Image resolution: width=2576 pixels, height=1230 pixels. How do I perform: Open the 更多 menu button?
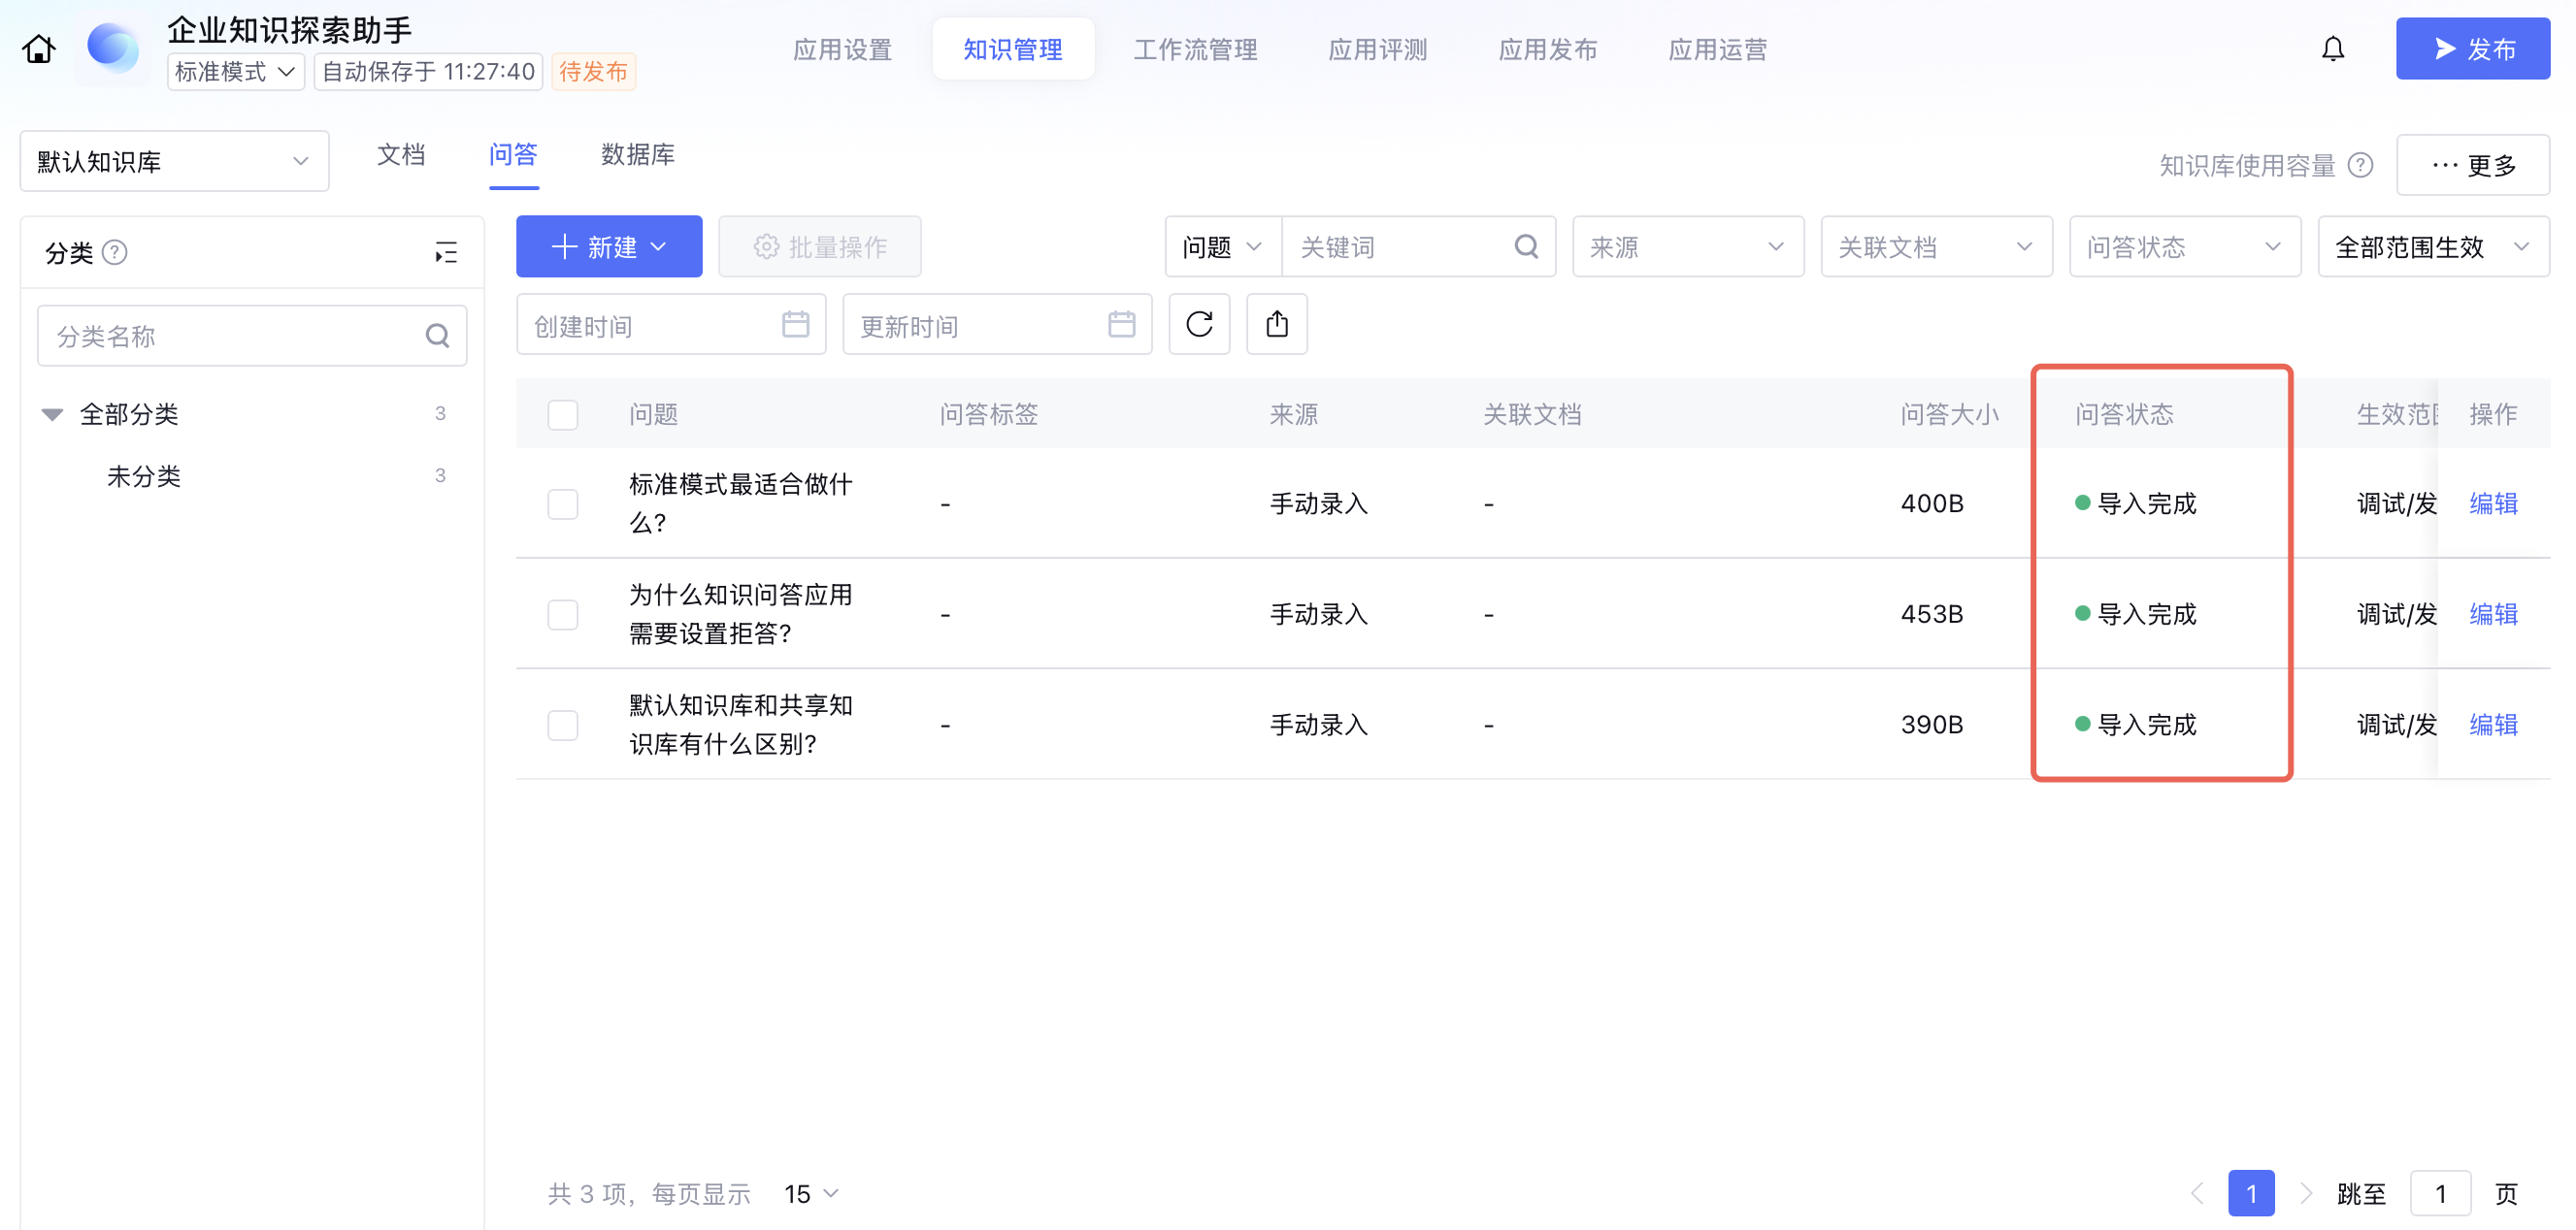[2473, 165]
